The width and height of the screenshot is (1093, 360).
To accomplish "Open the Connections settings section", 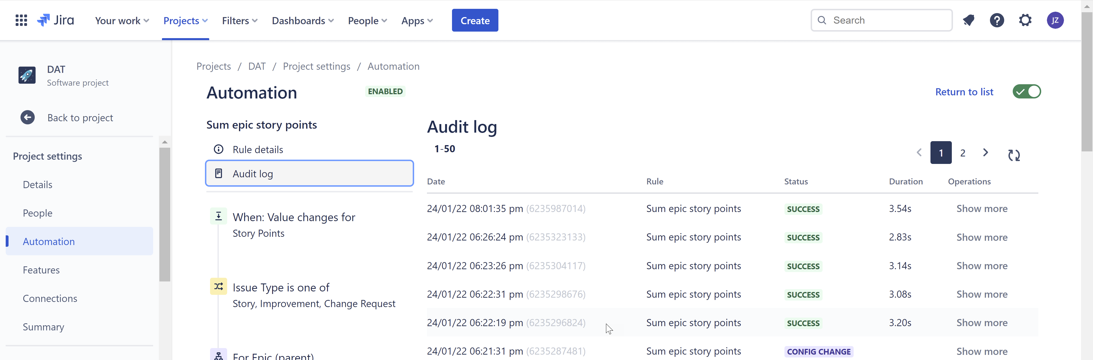I will click(50, 298).
